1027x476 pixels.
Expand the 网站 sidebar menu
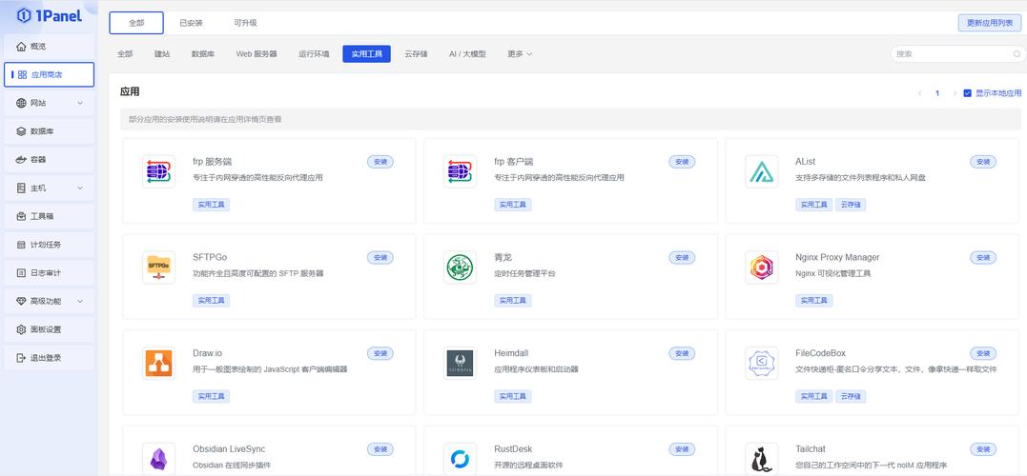click(x=49, y=103)
